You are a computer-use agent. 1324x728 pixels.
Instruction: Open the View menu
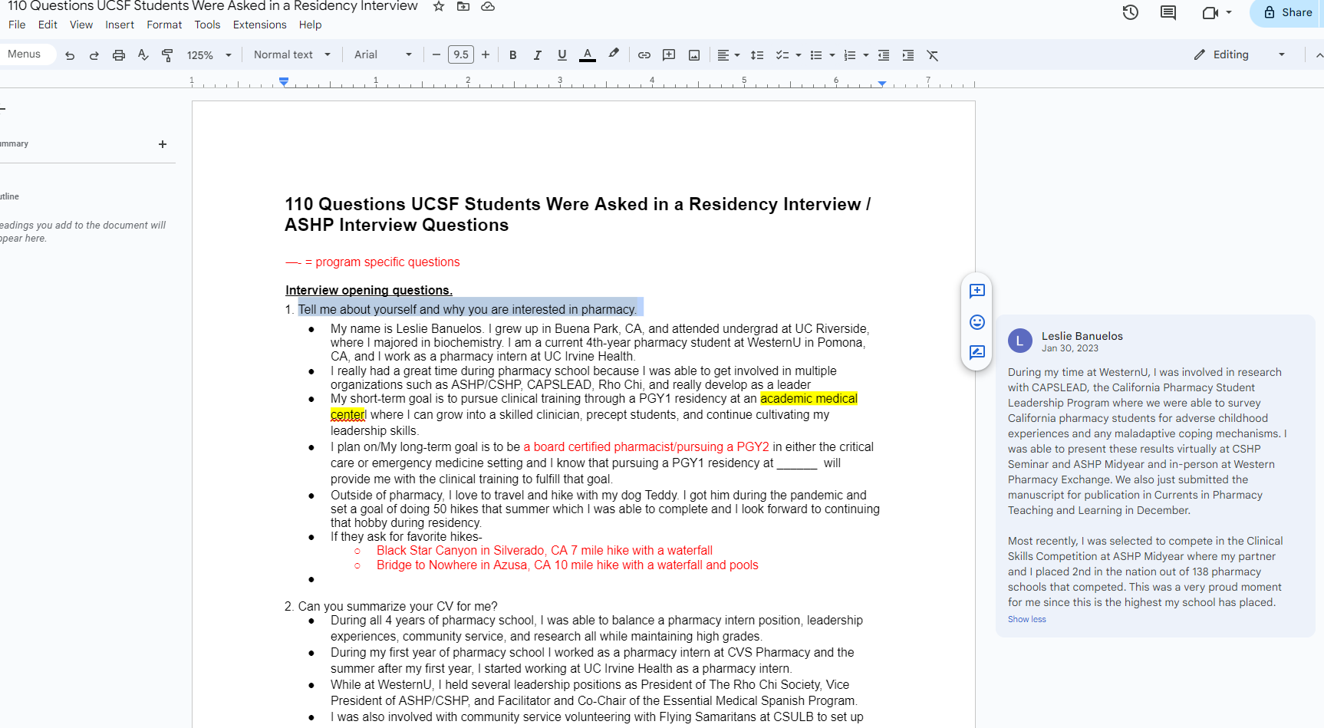[81, 25]
